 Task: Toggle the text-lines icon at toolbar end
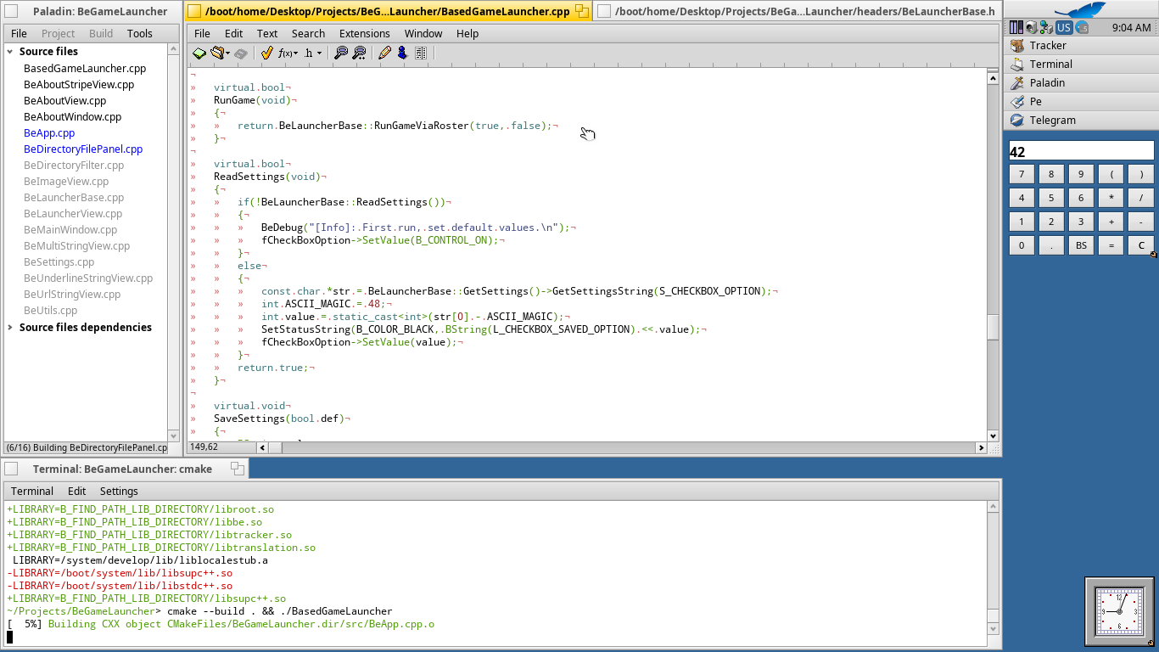pyautogui.click(x=420, y=53)
